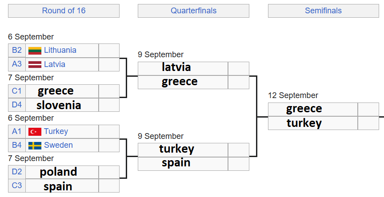Open the Quarterfinals header link
This screenshot has width=384, height=197.
(193, 11)
